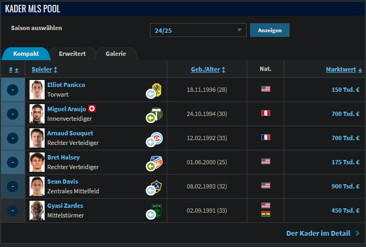Sort the table by Marktwert column
This screenshot has height=247, width=366.
coord(343,69)
